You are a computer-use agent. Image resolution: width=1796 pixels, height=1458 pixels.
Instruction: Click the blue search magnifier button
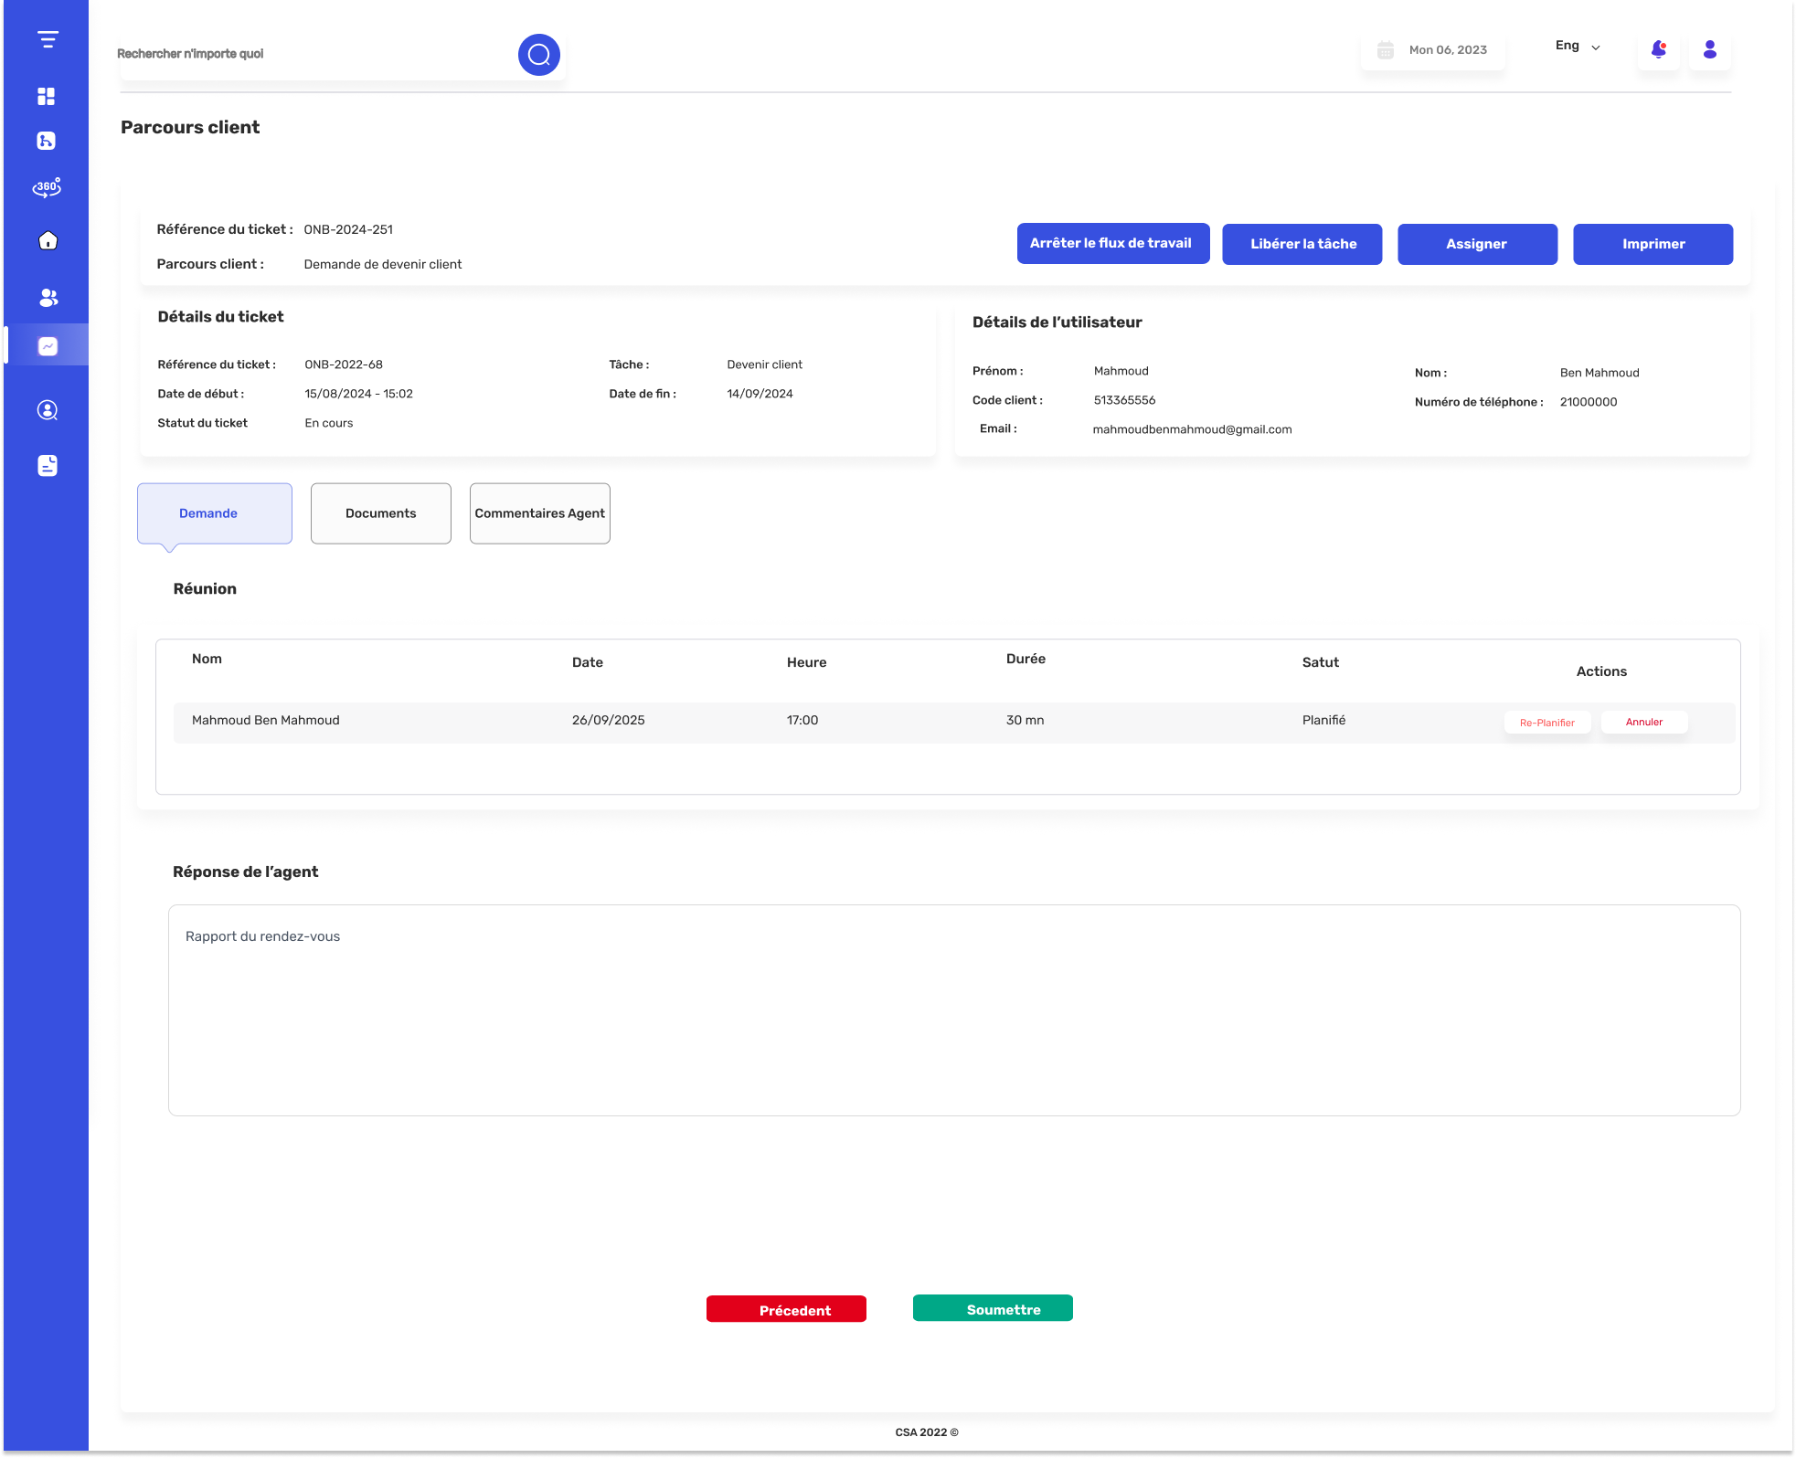[x=539, y=55]
